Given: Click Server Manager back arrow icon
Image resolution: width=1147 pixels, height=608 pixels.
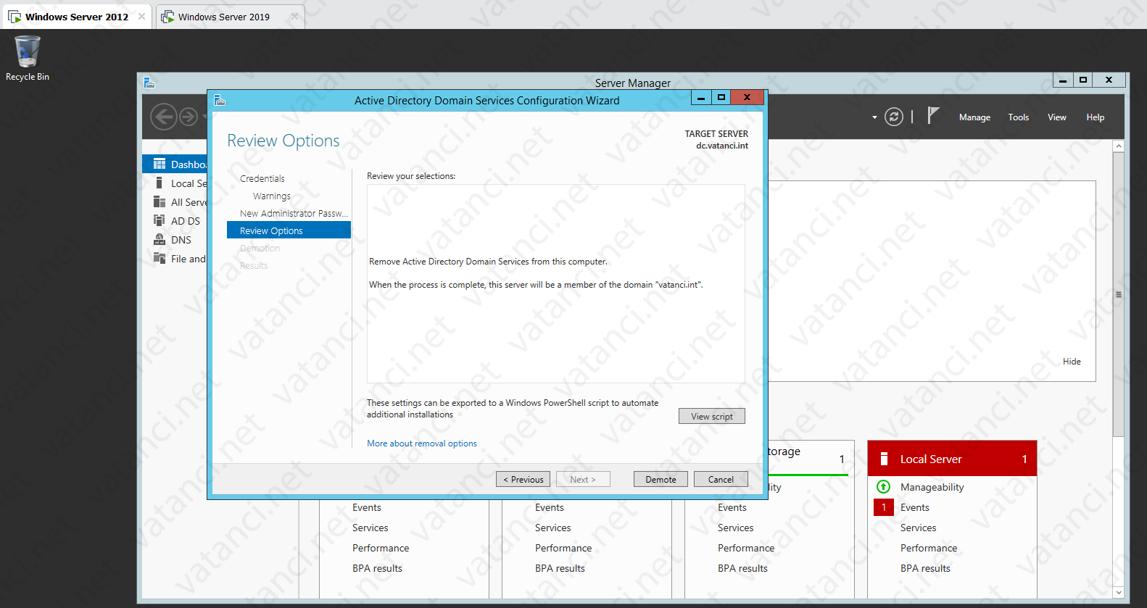Looking at the screenshot, I should click(x=164, y=117).
